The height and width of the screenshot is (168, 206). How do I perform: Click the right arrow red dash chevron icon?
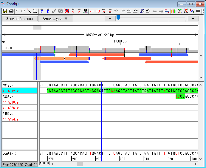[x=110, y=11]
